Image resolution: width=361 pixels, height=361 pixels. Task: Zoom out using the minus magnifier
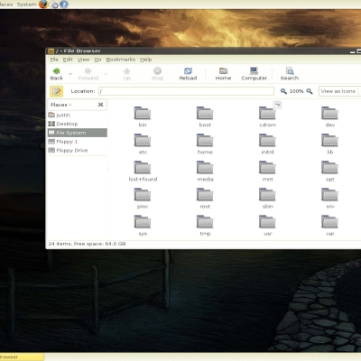(x=283, y=91)
